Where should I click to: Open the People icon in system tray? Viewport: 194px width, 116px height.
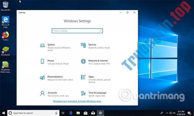click(162, 113)
